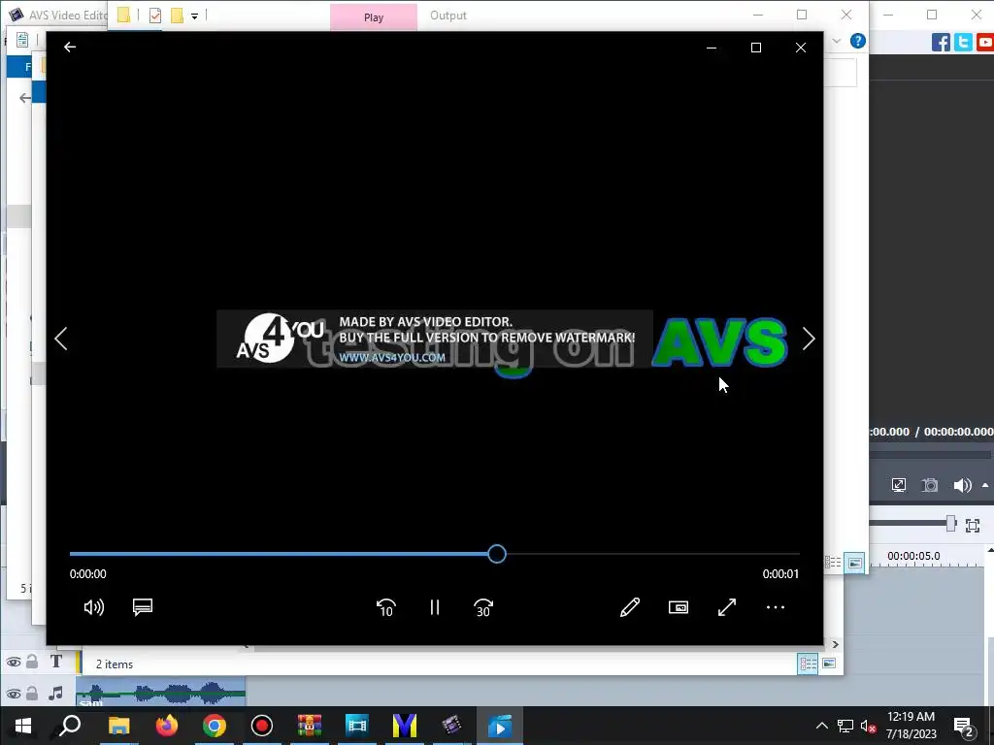Image resolution: width=994 pixels, height=745 pixels.
Task: Switch to details view in upper Explorer window
Action: [833, 563]
